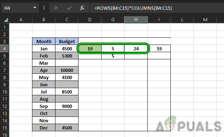Select the Aug cell
Screen dimensions: 224x137
[x=44, y=99]
